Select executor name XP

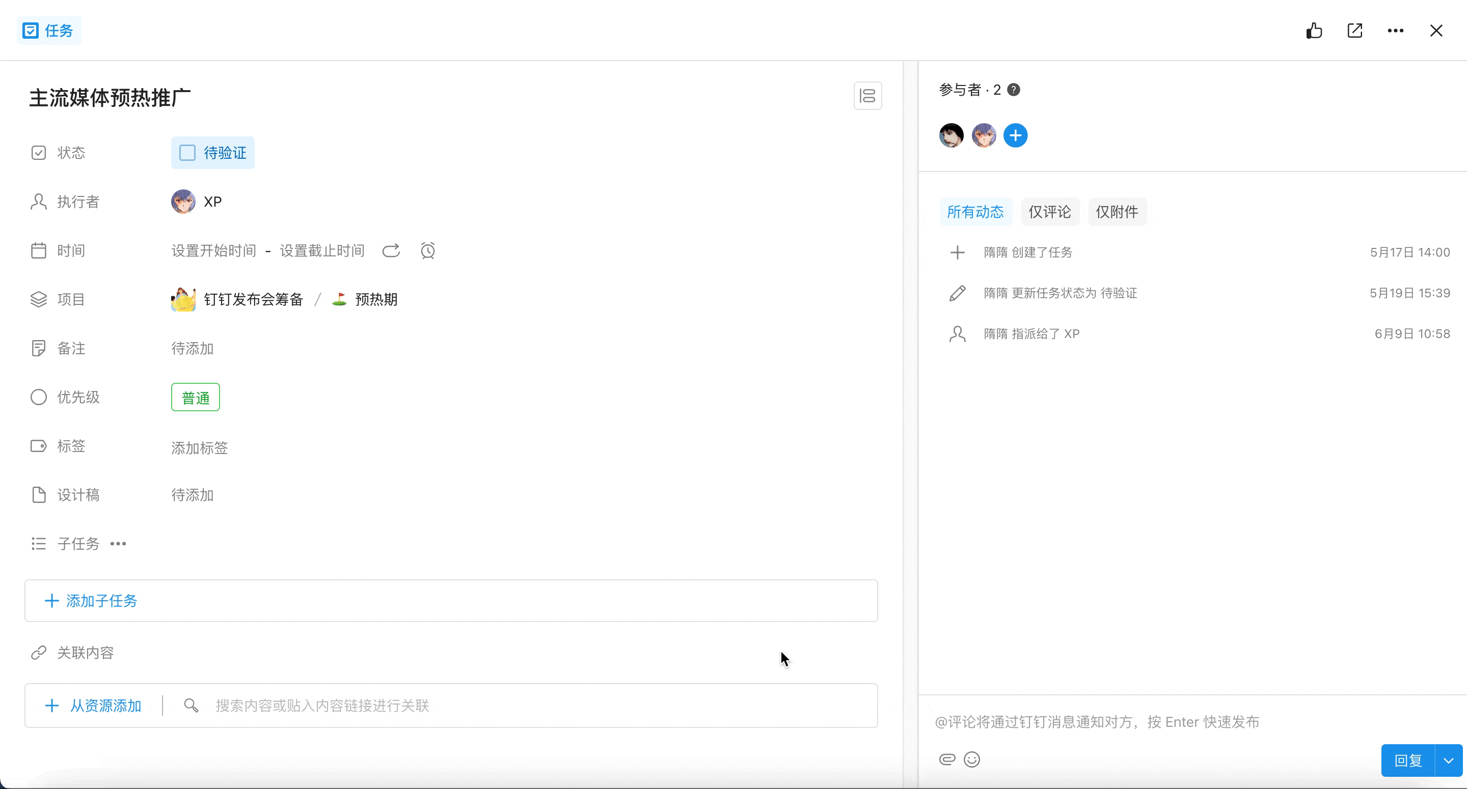coord(212,202)
